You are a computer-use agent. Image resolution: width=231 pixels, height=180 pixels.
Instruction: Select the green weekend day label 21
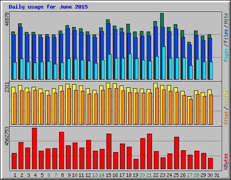[149, 175]
